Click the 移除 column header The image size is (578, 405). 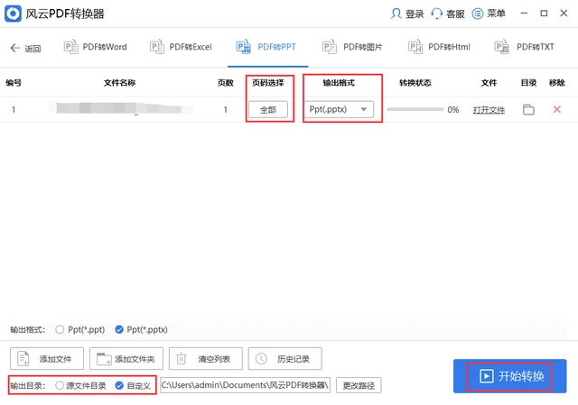pos(556,83)
